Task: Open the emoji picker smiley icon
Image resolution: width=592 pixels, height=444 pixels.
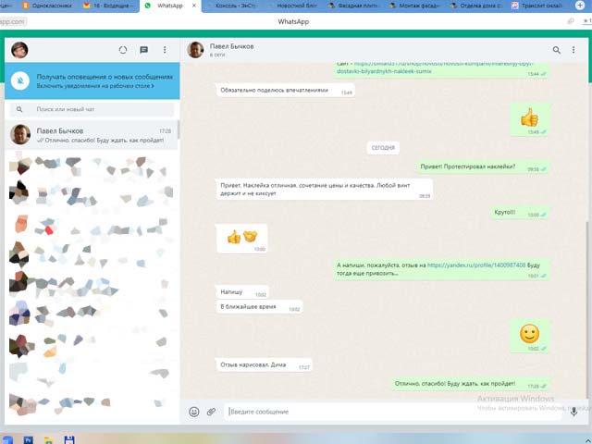Action: [194, 412]
